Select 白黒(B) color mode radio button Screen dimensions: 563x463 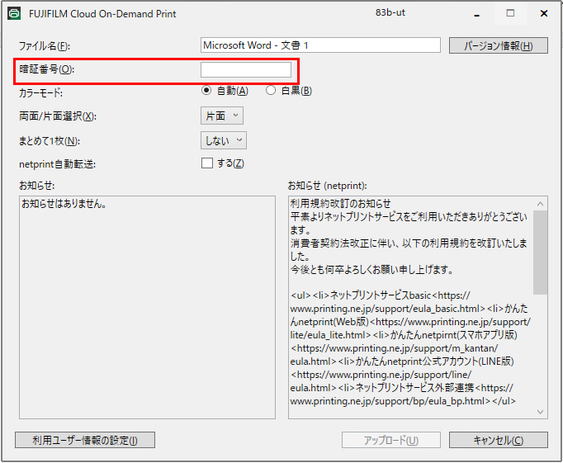click(271, 91)
